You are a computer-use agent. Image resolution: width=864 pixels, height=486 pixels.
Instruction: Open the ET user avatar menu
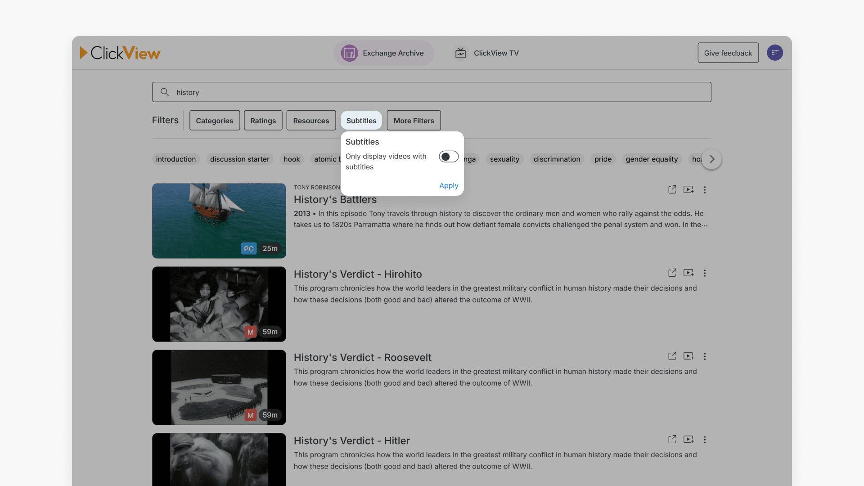(774, 53)
